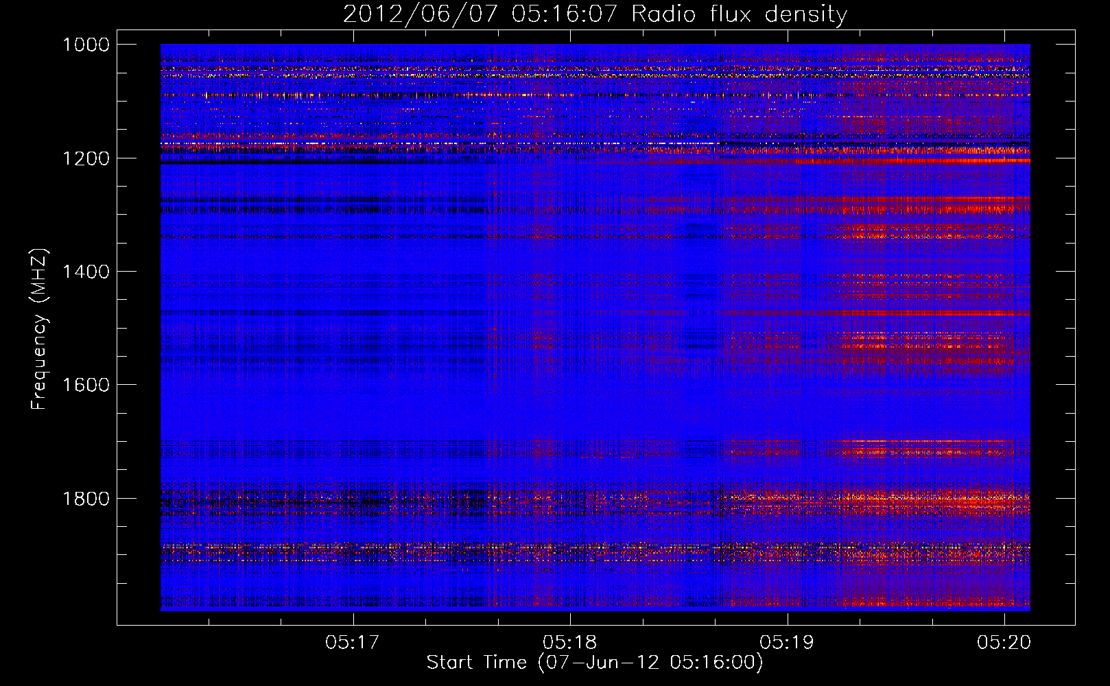Click the plot title '2012/06/07 05:16:07 Radio flux density'
This screenshot has height=686, width=1110.
(x=595, y=14)
